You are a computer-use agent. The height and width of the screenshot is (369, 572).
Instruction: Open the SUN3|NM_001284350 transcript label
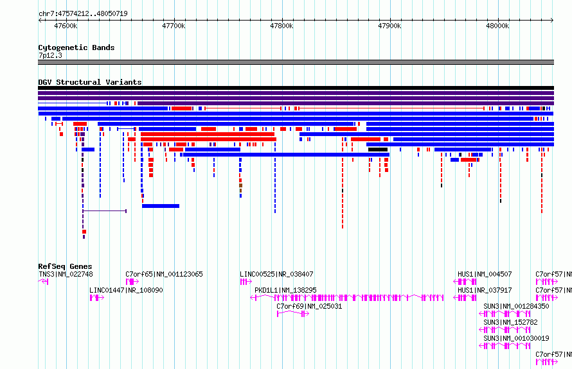(516, 306)
